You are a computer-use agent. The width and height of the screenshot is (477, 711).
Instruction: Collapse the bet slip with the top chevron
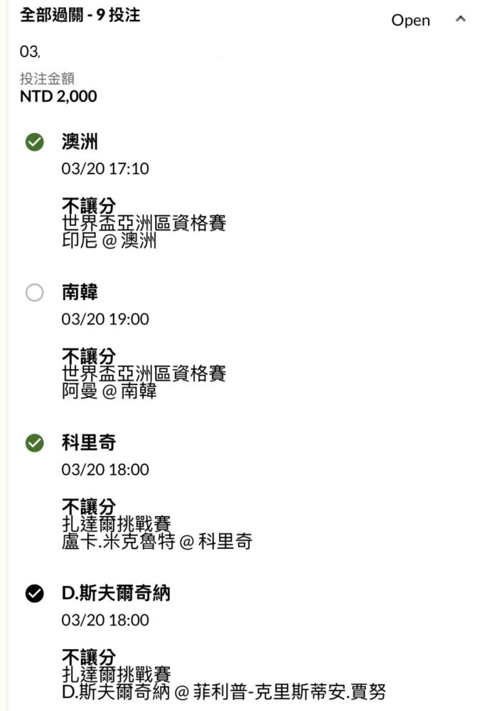[x=459, y=19]
